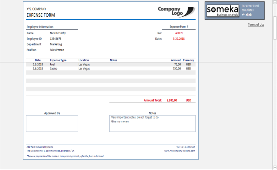Click the Amount Total value 2.980,00

[x=172, y=100]
